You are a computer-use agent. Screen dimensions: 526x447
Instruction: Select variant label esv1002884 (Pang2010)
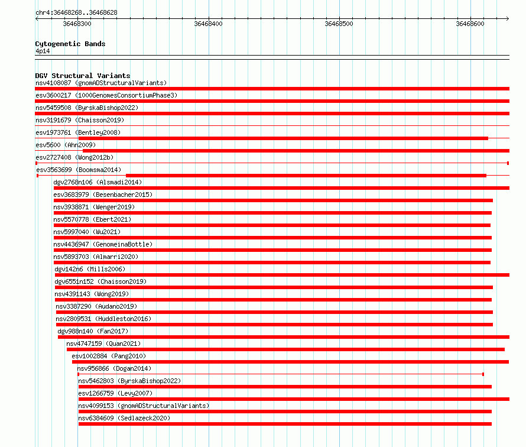pyautogui.click(x=109, y=356)
